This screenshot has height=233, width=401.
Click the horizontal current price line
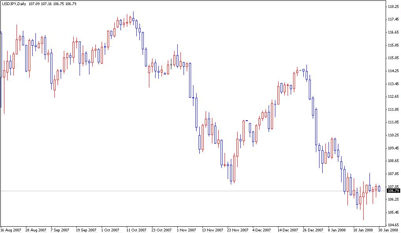pyautogui.click(x=197, y=190)
